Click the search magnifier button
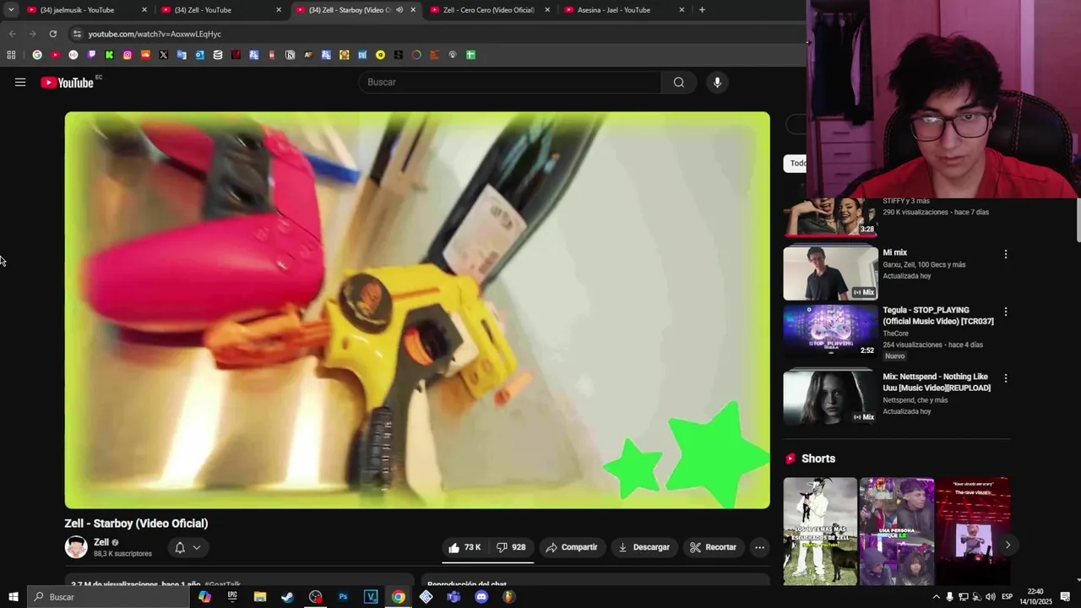1081x608 pixels. tap(679, 82)
